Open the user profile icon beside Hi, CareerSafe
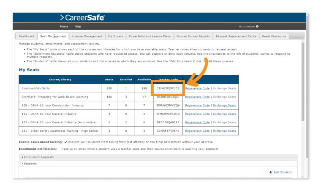 tap(257, 27)
